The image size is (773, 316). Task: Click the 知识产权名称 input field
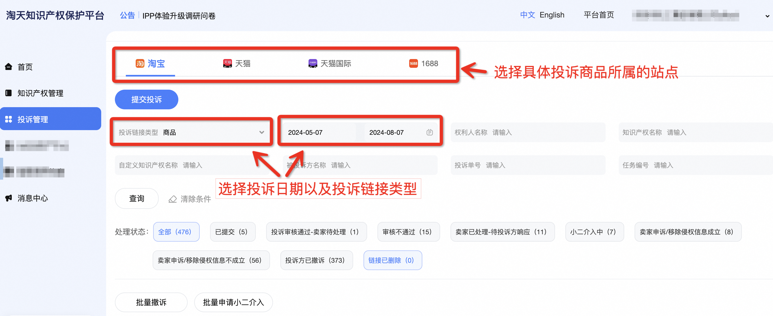pyautogui.click(x=696, y=132)
